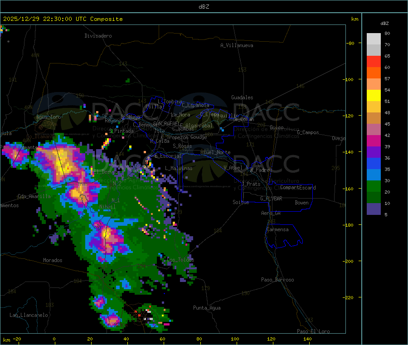The height and width of the screenshot is (345, 408).
Task: Click the 'Los_Toldos' map label
Action: [180, 260]
